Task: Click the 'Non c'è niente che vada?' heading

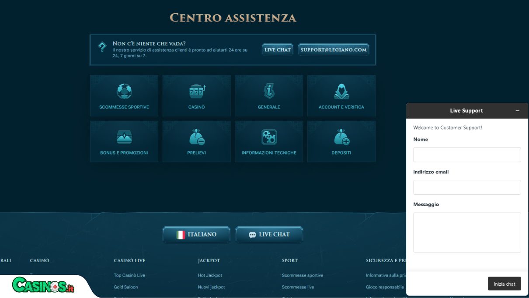Action: click(149, 43)
